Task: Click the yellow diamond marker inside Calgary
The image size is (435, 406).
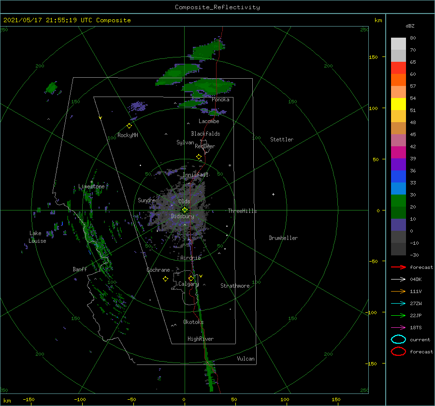Action: (191, 278)
